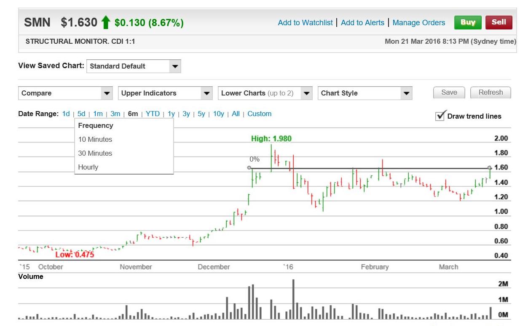Open Manage Orders link

point(418,23)
